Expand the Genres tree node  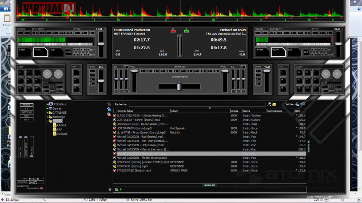click(x=48, y=108)
